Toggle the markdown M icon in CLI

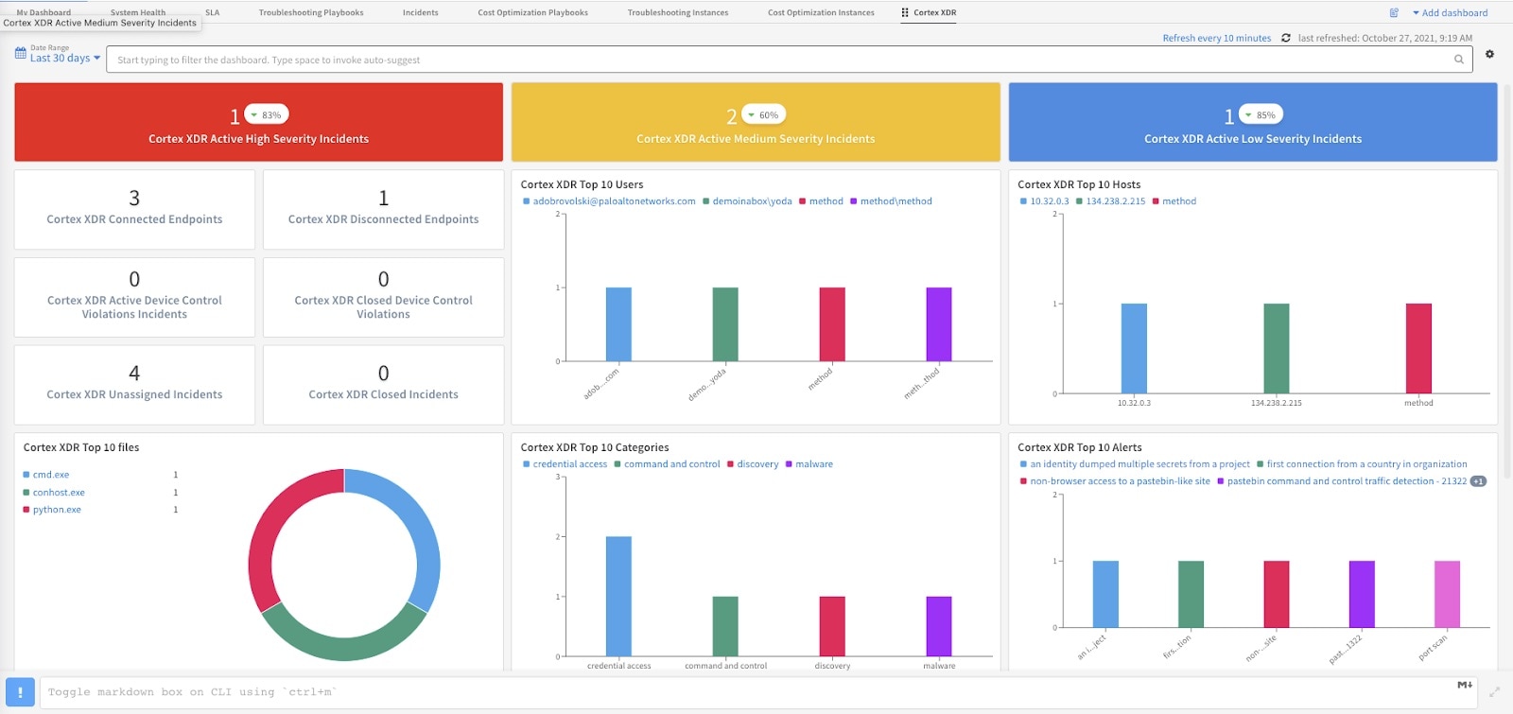[1465, 685]
